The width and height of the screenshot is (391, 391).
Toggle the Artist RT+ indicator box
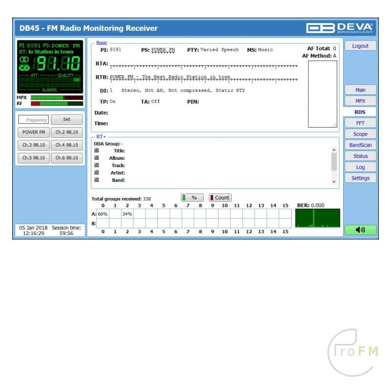point(97,173)
